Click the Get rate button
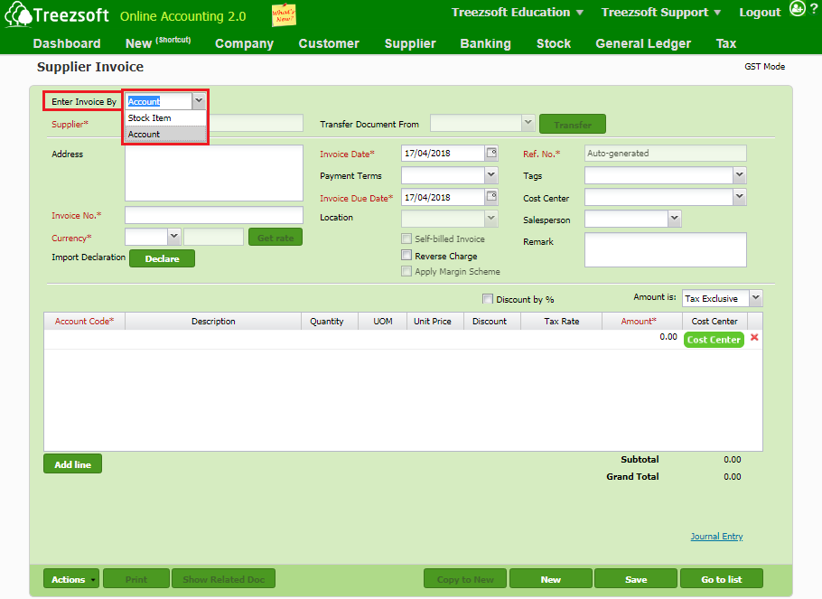822x599 pixels. click(x=276, y=238)
